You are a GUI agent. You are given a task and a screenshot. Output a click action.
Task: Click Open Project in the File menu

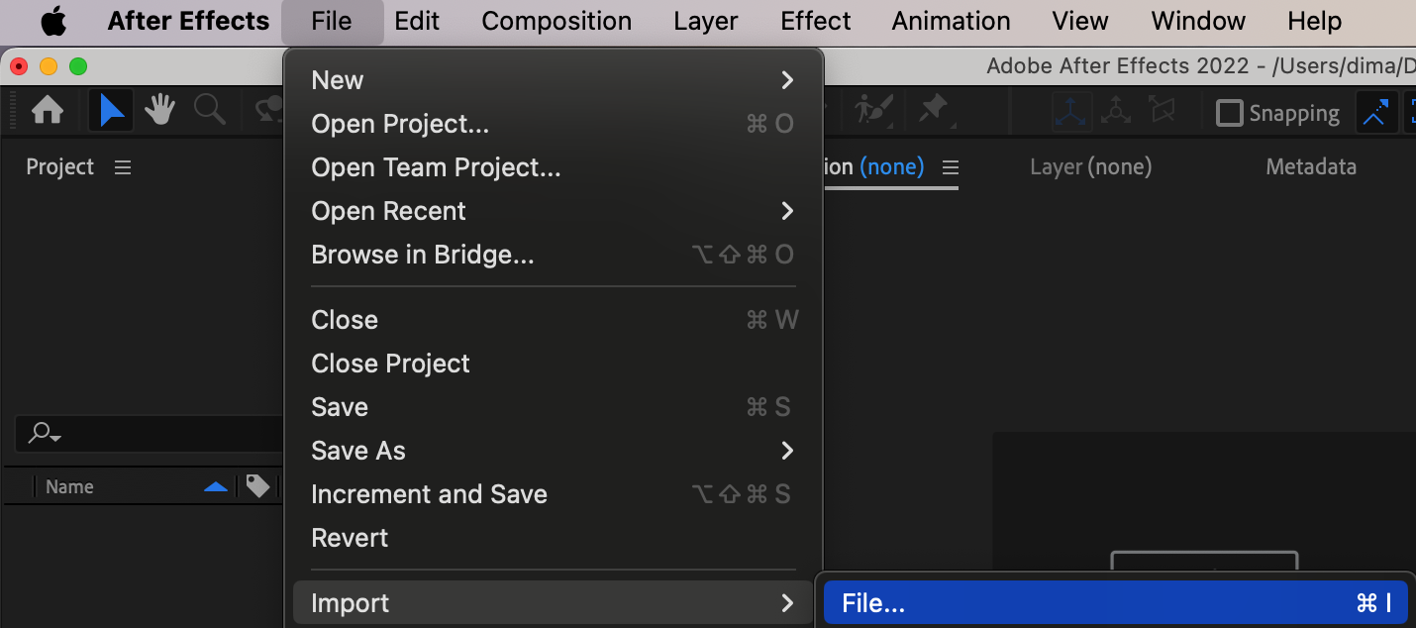pos(400,124)
